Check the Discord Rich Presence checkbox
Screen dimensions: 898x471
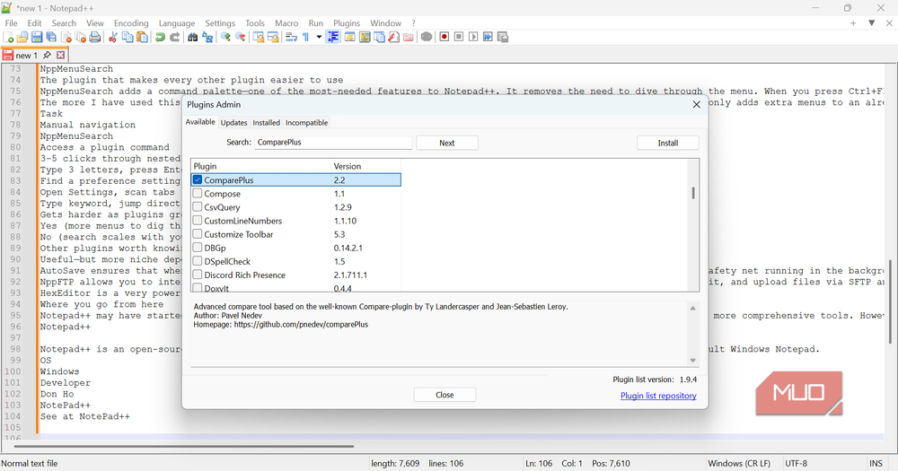[x=198, y=275]
